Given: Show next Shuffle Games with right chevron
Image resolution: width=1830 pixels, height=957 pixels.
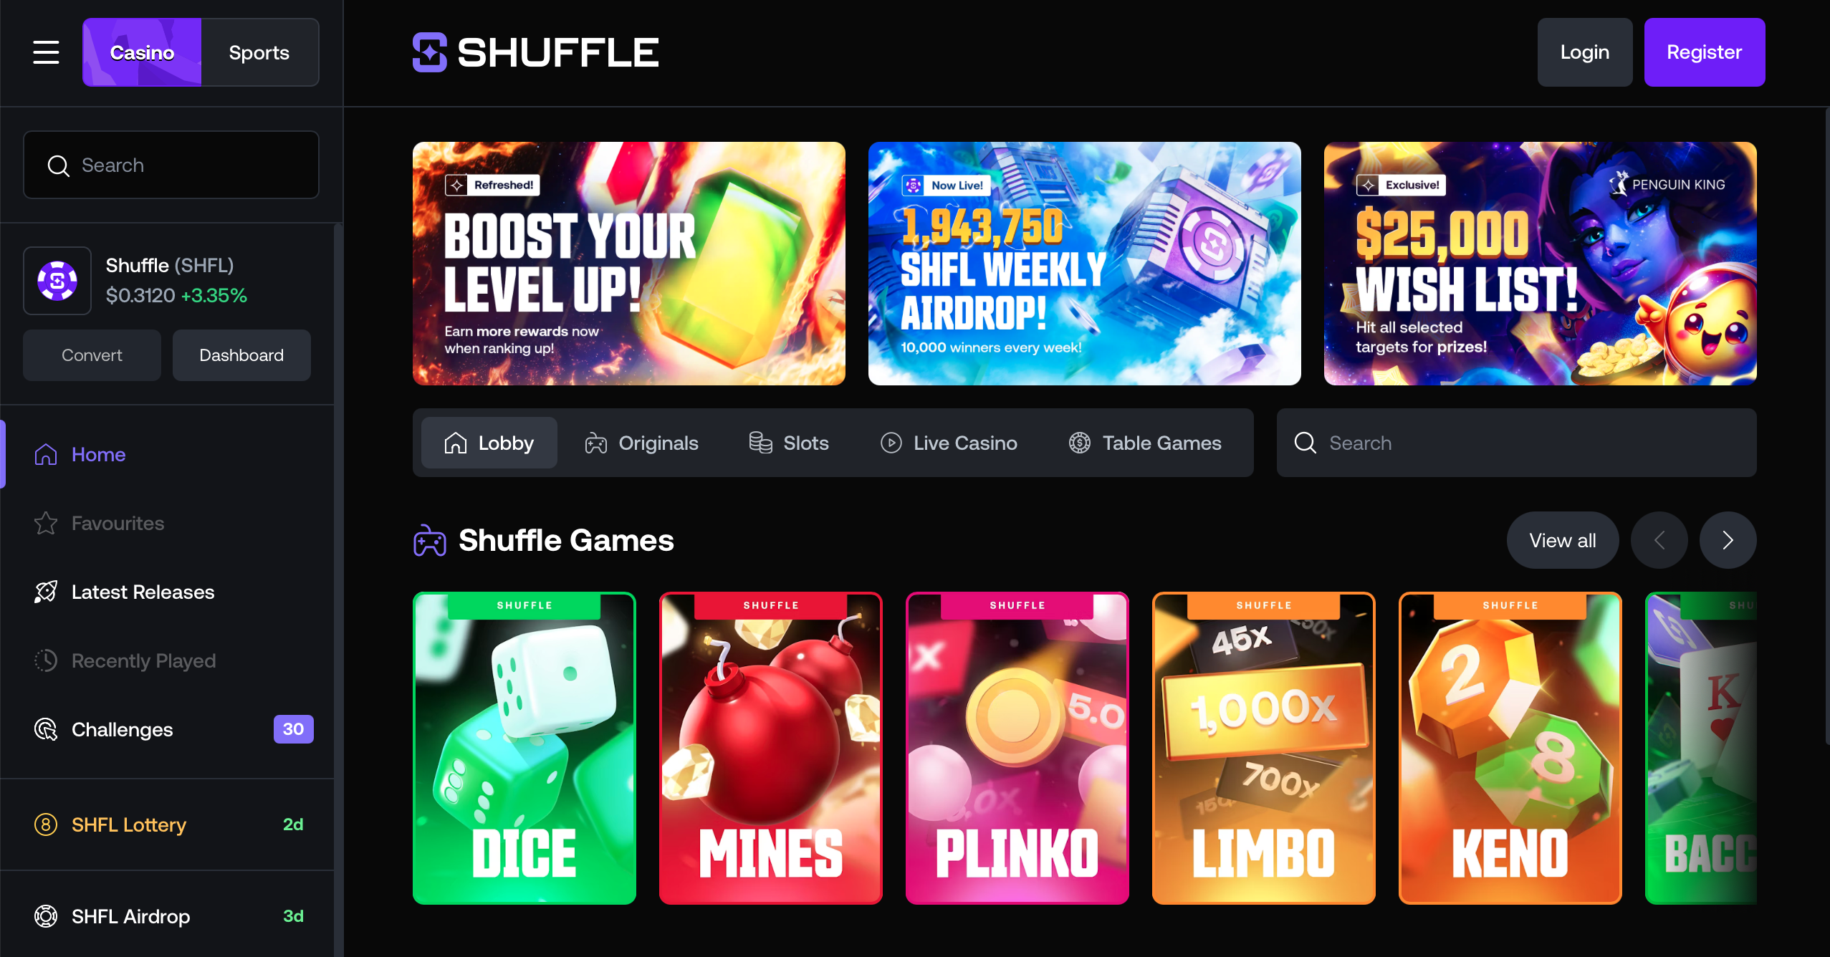Looking at the screenshot, I should coord(1728,540).
